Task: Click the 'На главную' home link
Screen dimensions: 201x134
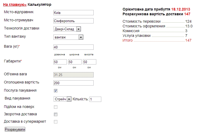Action: (15, 5)
